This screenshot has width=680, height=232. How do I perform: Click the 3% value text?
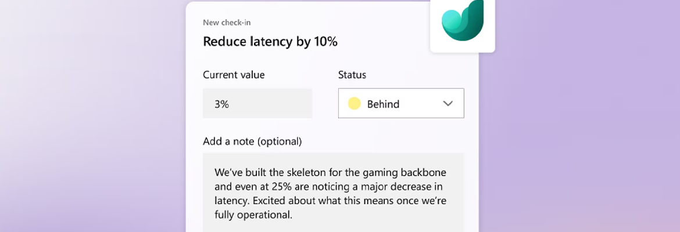coord(221,104)
